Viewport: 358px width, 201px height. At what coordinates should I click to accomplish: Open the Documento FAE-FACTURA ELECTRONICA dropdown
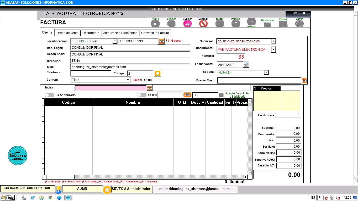tap(273, 49)
